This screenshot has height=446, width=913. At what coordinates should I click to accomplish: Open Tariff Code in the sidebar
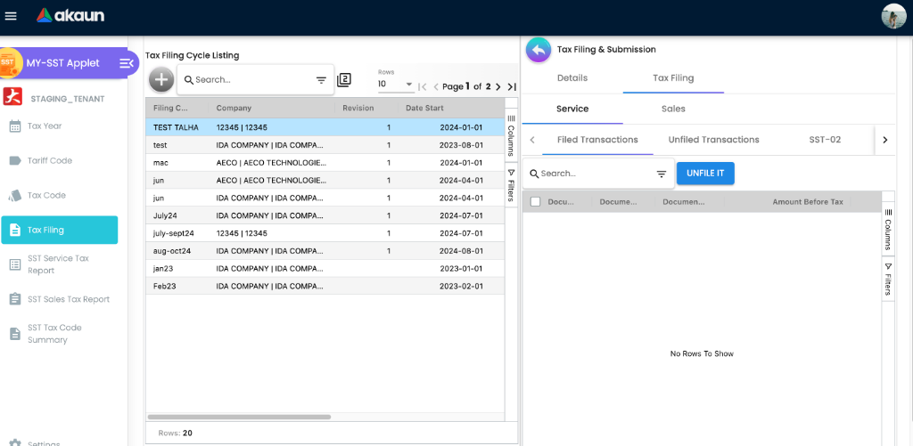[x=50, y=161]
